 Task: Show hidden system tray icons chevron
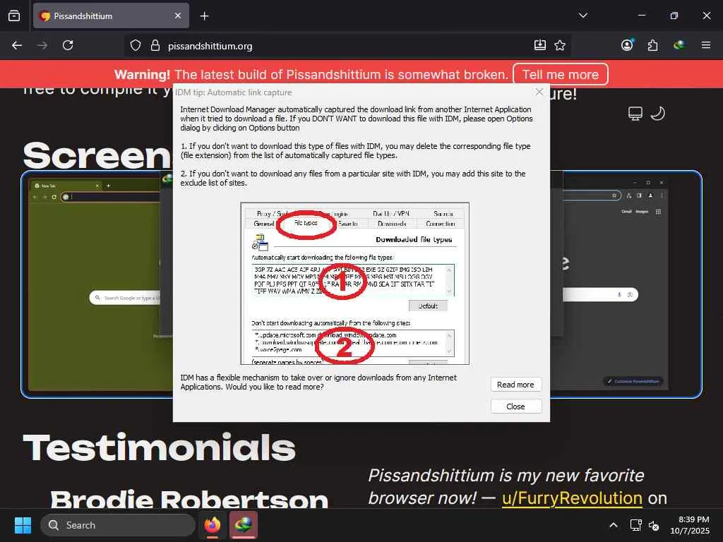pyautogui.click(x=614, y=525)
